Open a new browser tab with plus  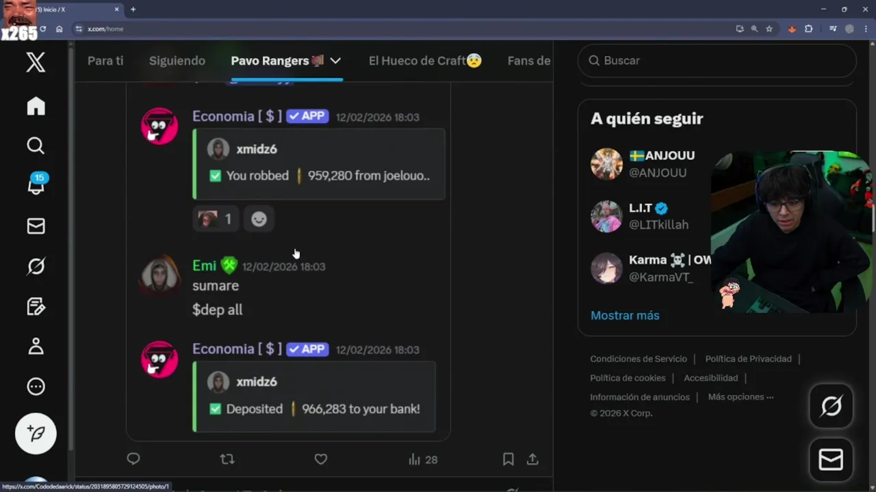tap(133, 10)
